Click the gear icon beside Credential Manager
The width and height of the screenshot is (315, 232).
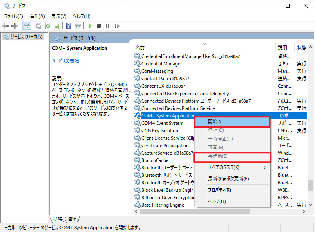point(138,63)
